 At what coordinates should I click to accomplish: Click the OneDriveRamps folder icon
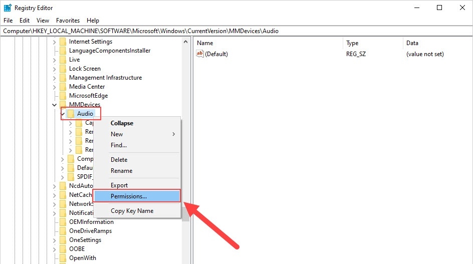pyautogui.click(x=63, y=231)
